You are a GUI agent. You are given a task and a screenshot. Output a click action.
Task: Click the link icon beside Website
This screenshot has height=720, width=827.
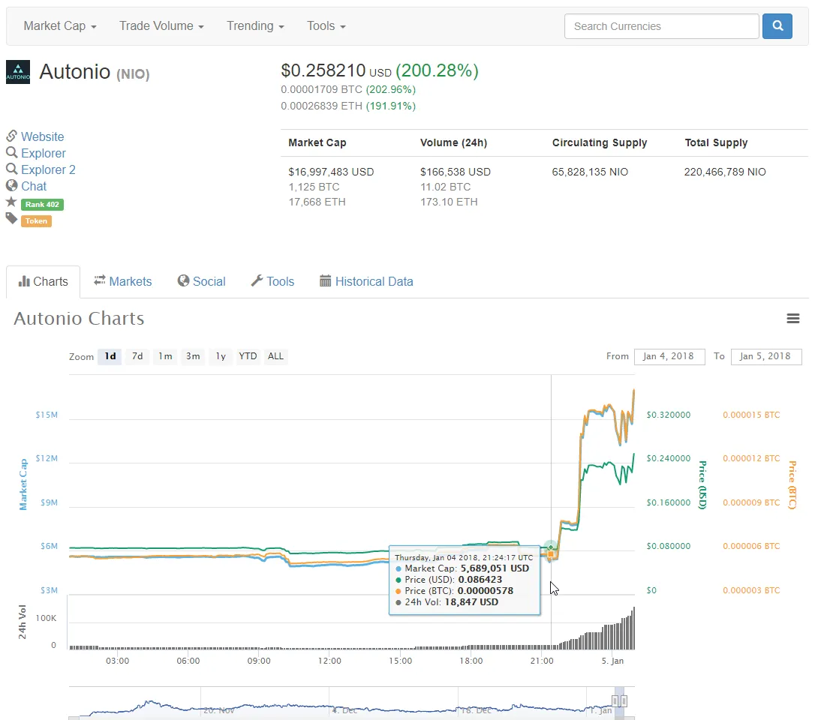(x=11, y=136)
